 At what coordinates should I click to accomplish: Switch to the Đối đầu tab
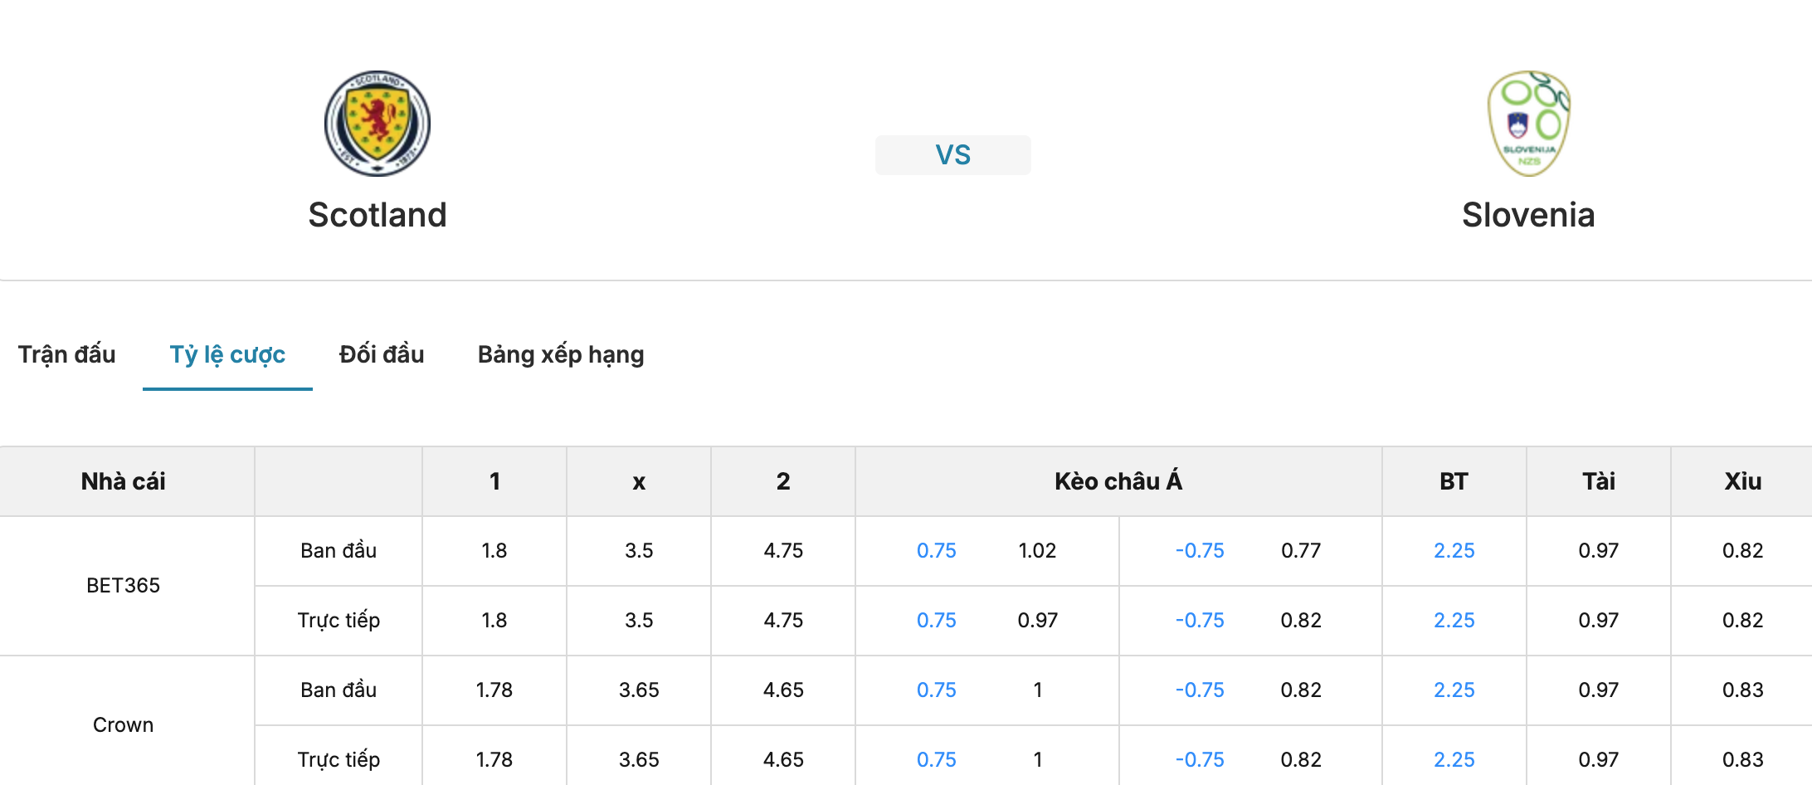(382, 354)
